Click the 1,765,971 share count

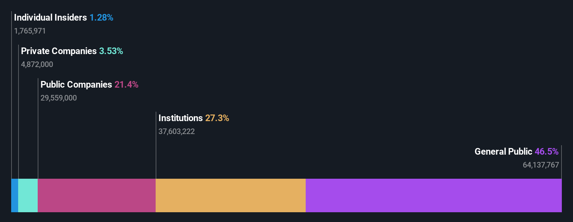pos(30,31)
